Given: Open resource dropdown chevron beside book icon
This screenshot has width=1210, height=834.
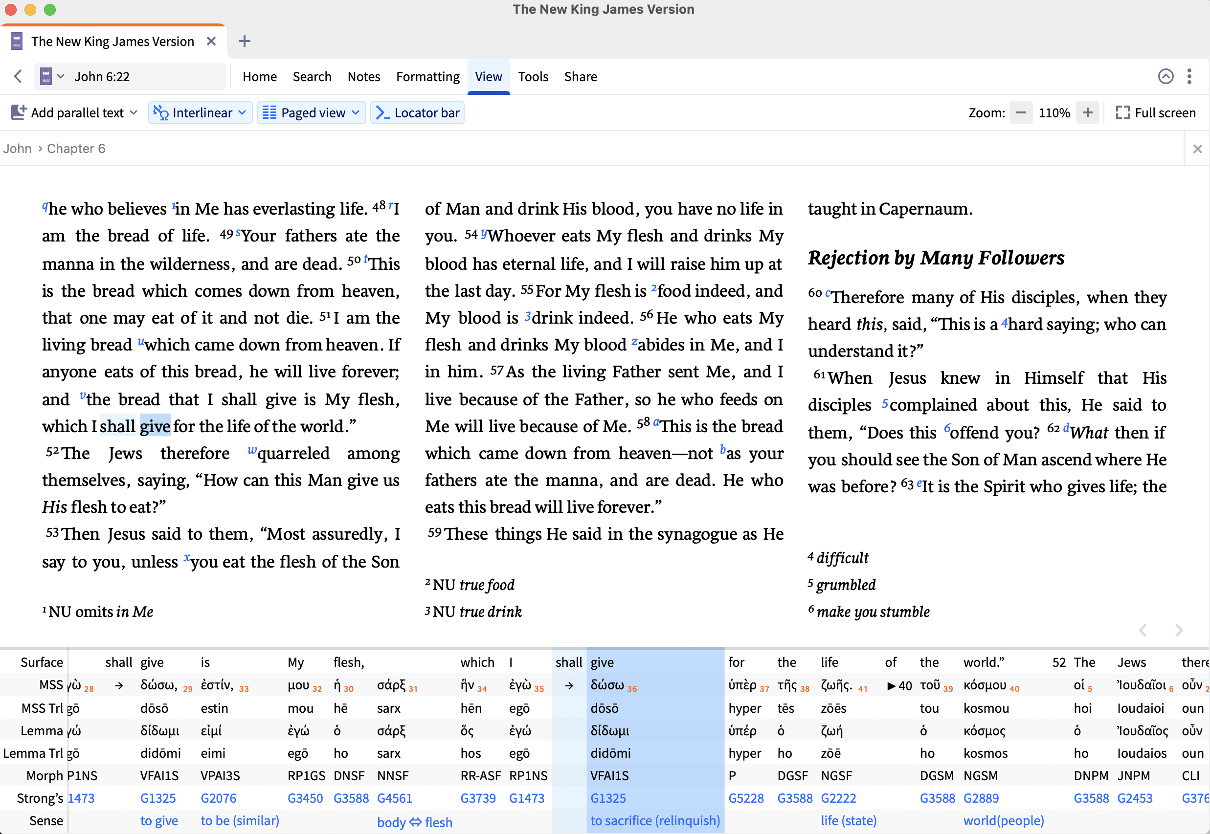Looking at the screenshot, I should [61, 77].
